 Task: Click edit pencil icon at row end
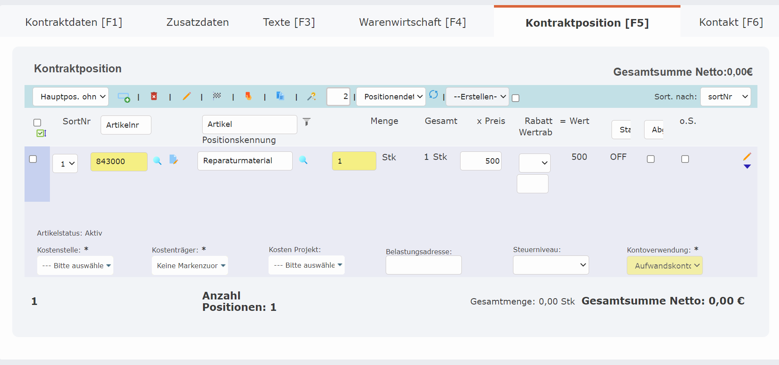747,156
